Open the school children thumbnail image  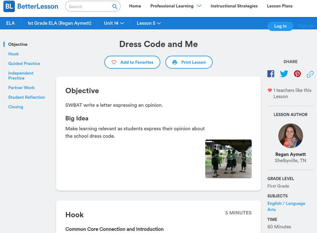click(x=228, y=159)
